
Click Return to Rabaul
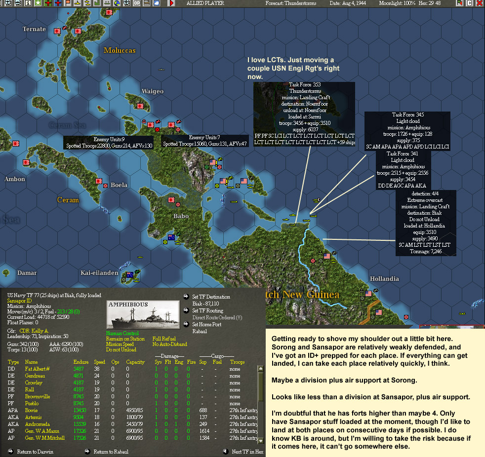coord(111,452)
